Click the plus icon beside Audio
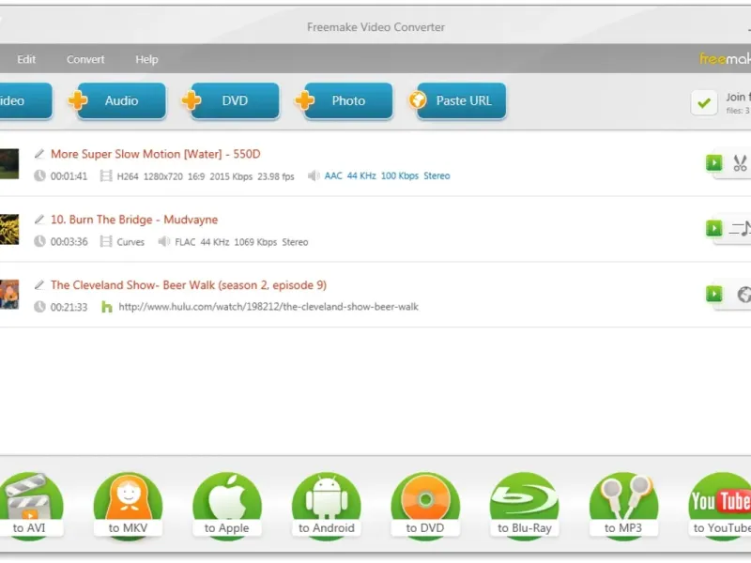This screenshot has width=751, height=563. tap(78, 100)
